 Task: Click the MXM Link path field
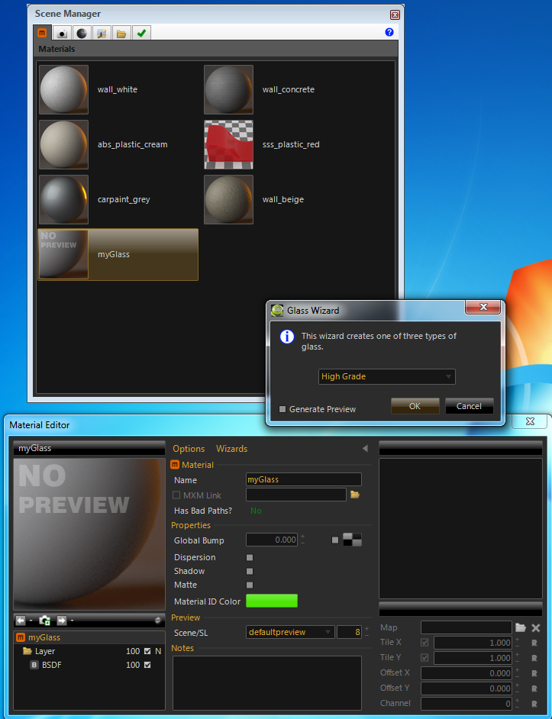296,495
